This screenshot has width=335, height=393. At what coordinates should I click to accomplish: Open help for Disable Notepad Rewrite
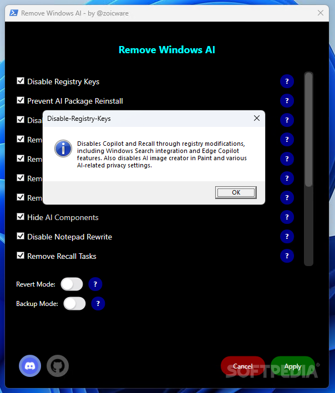(287, 237)
